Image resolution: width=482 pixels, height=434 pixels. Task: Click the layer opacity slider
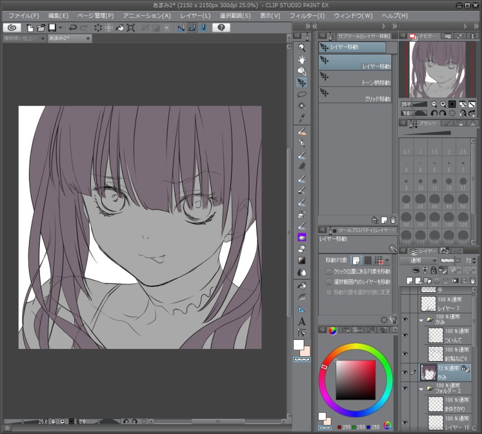coord(450,260)
